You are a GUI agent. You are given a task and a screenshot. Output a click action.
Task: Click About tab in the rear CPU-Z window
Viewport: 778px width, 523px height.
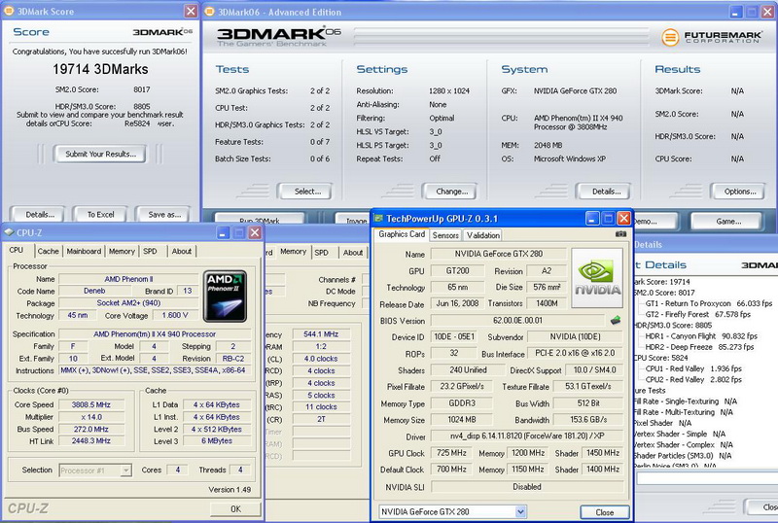[353, 253]
